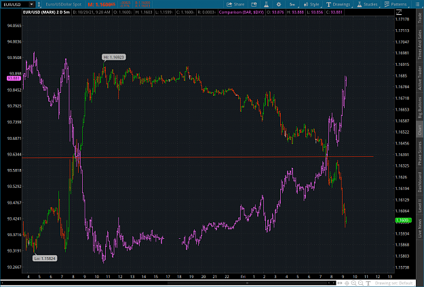Open the Live News side tab
This screenshot has width=424, height=287.
click(x=420, y=228)
